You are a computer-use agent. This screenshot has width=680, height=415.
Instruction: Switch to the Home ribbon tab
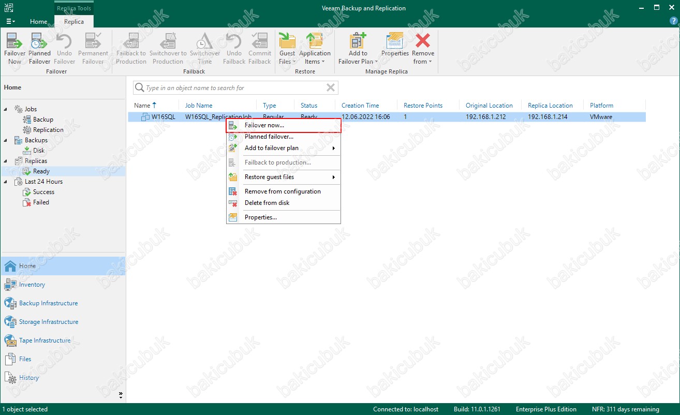pos(39,22)
